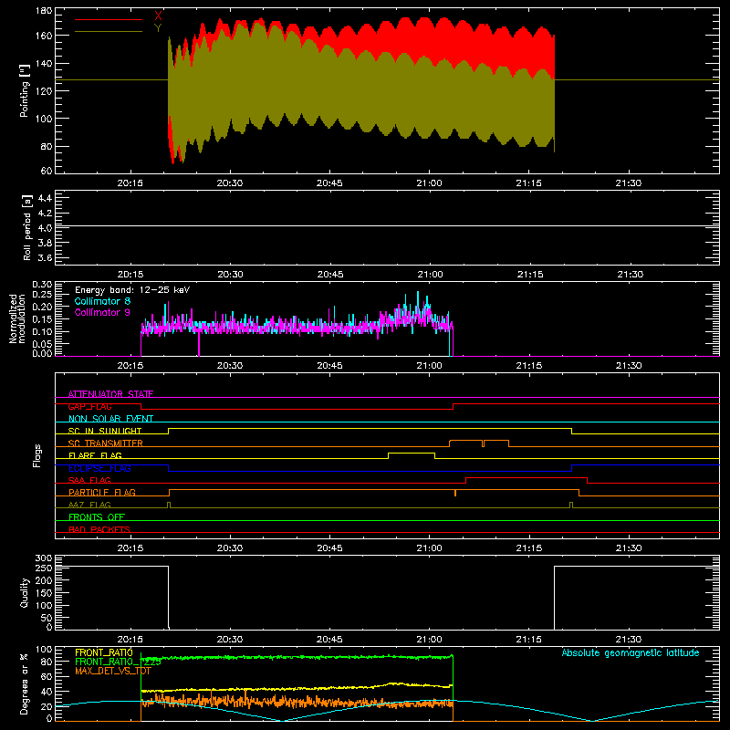This screenshot has height=730, width=730.
Task: Click the 20:15 tick label under Flags plot
Action: click(130, 548)
